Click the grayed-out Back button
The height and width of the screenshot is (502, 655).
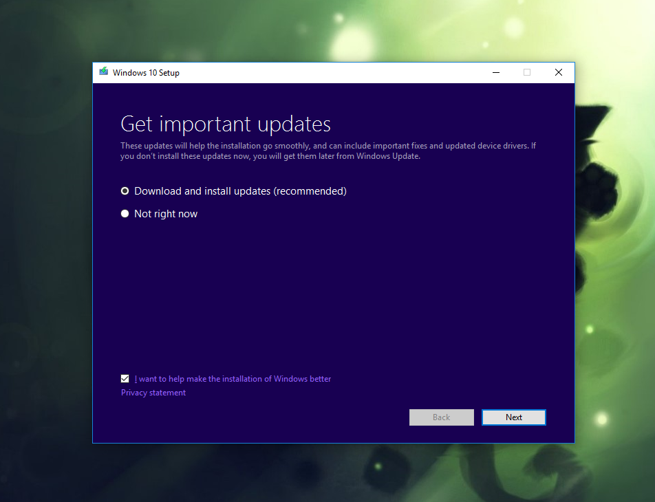[442, 417]
